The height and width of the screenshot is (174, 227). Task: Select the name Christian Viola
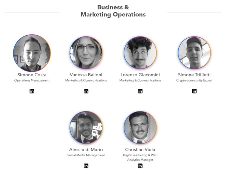(140, 150)
